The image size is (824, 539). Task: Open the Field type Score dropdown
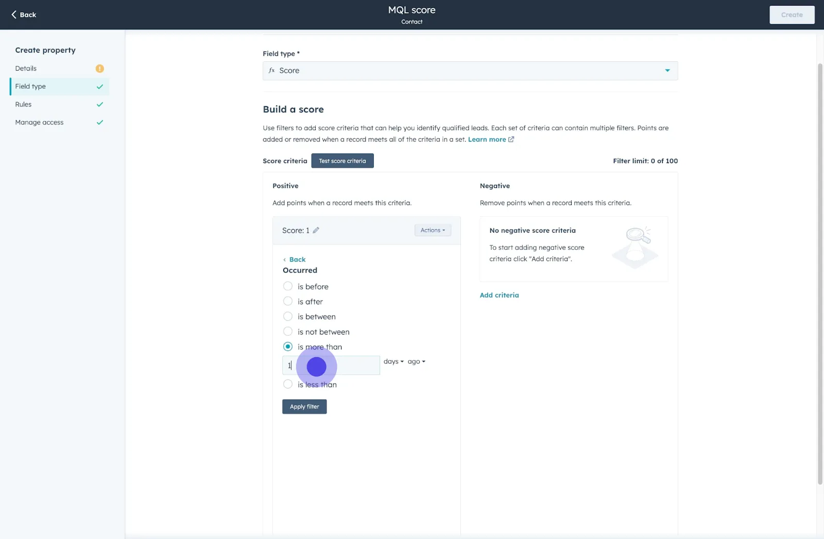click(470, 71)
